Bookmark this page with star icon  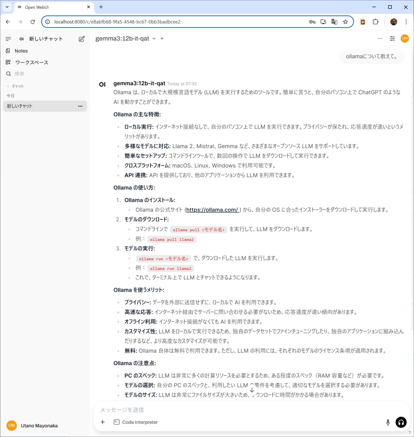345,22
